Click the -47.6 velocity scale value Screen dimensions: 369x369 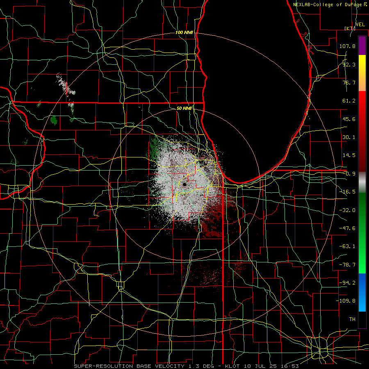tap(347, 228)
